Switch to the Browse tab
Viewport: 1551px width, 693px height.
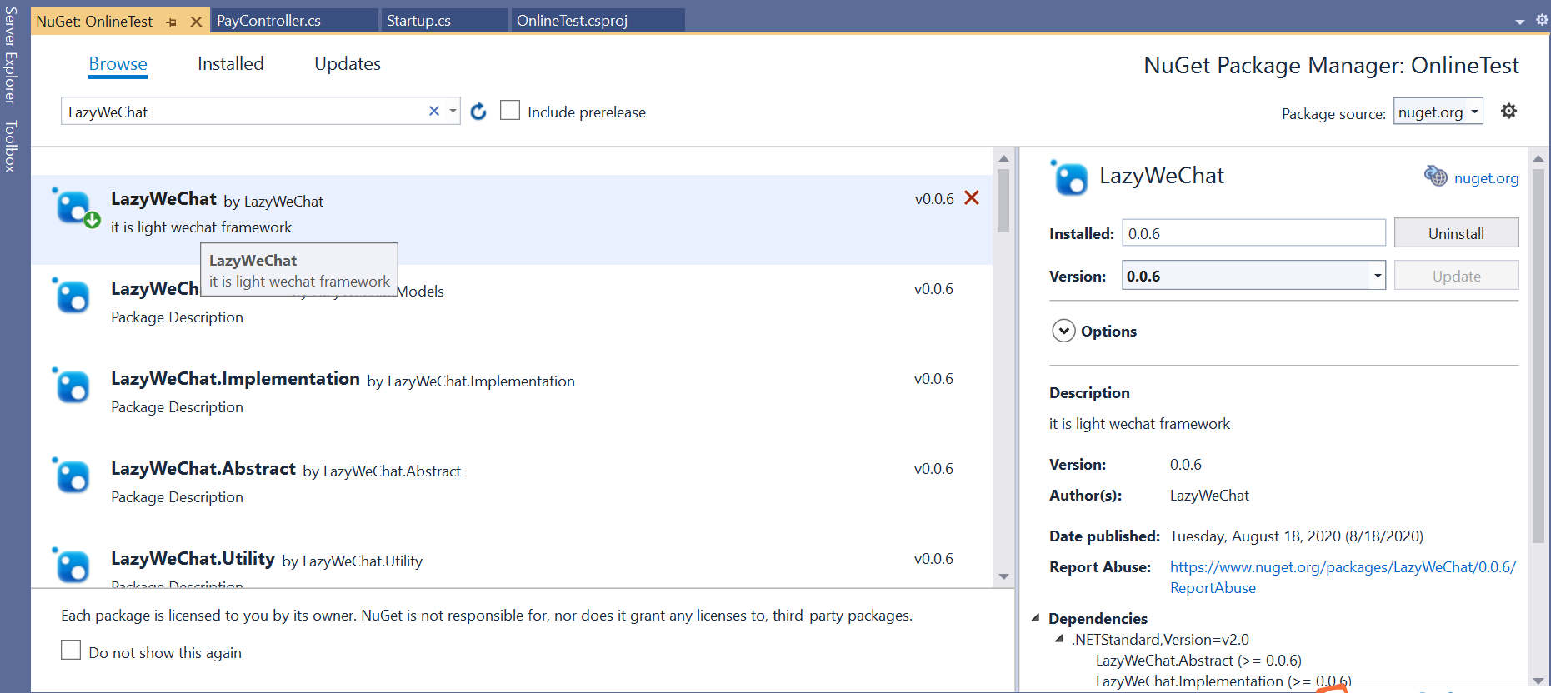pyautogui.click(x=118, y=64)
